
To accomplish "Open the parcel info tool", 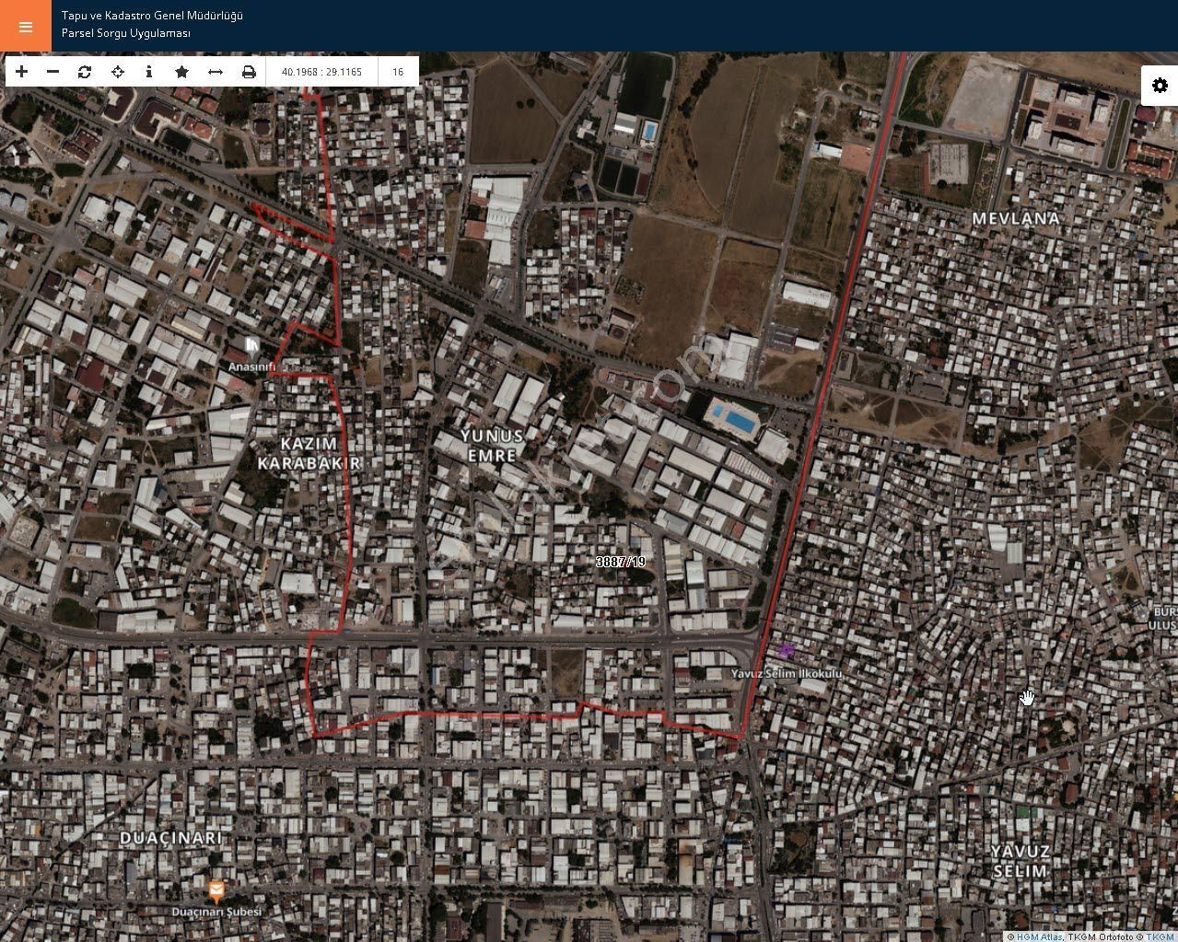I will coord(149,72).
